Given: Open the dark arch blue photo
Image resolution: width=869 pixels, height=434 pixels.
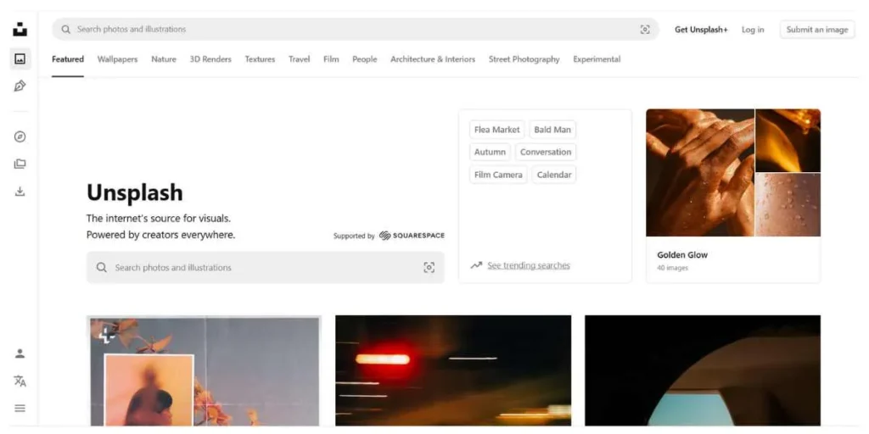Looking at the screenshot, I should [703, 371].
